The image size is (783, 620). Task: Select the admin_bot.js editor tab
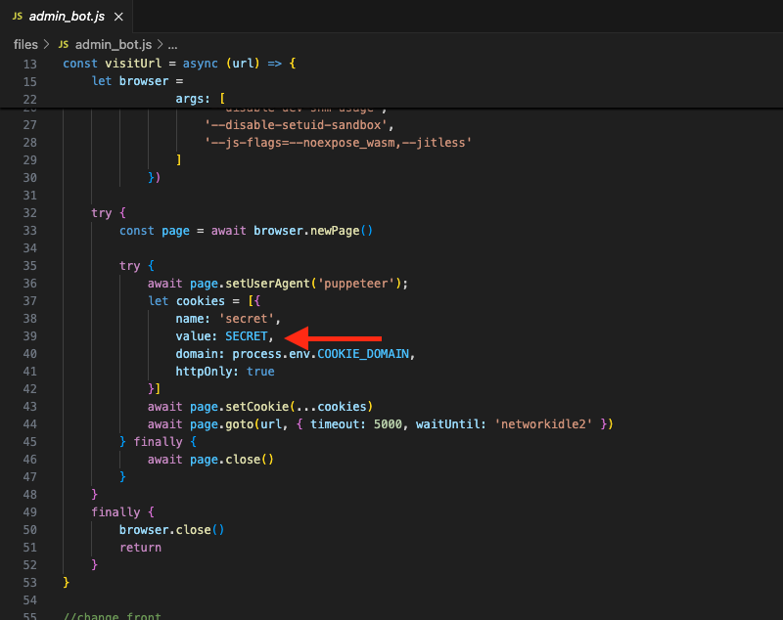[x=65, y=15]
